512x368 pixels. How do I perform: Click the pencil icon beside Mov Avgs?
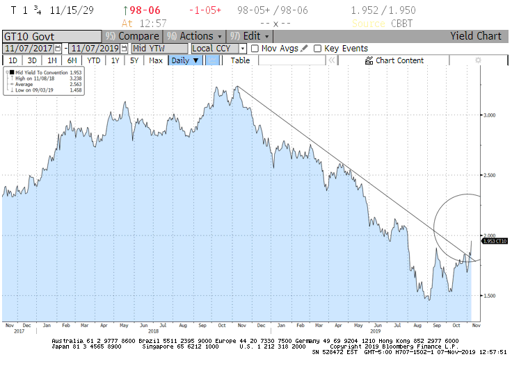[x=304, y=49]
